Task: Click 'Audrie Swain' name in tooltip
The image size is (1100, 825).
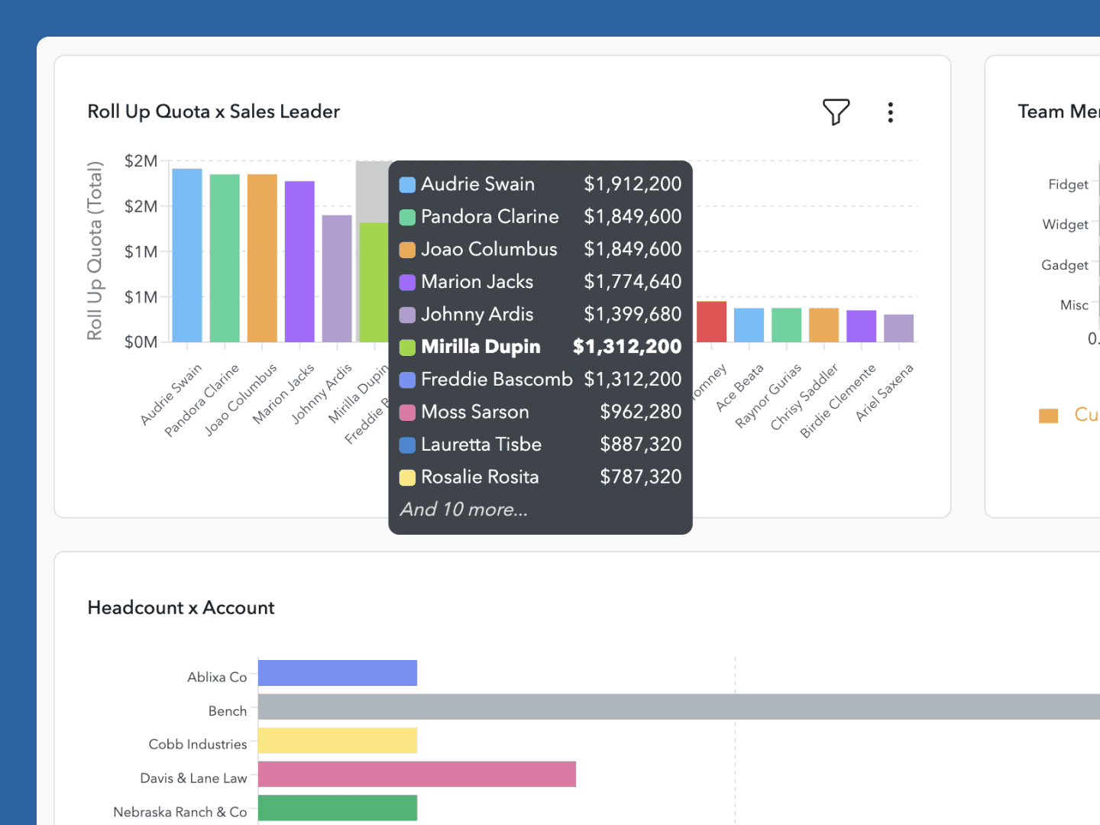Action: tap(477, 184)
